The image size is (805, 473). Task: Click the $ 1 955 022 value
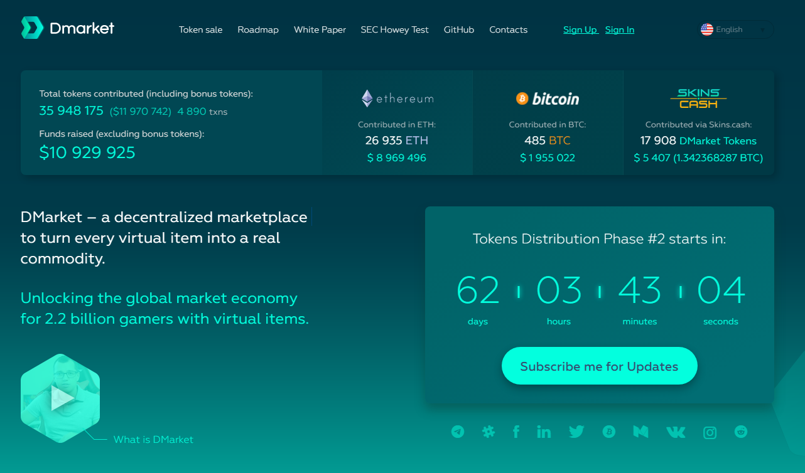[x=548, y=158]
